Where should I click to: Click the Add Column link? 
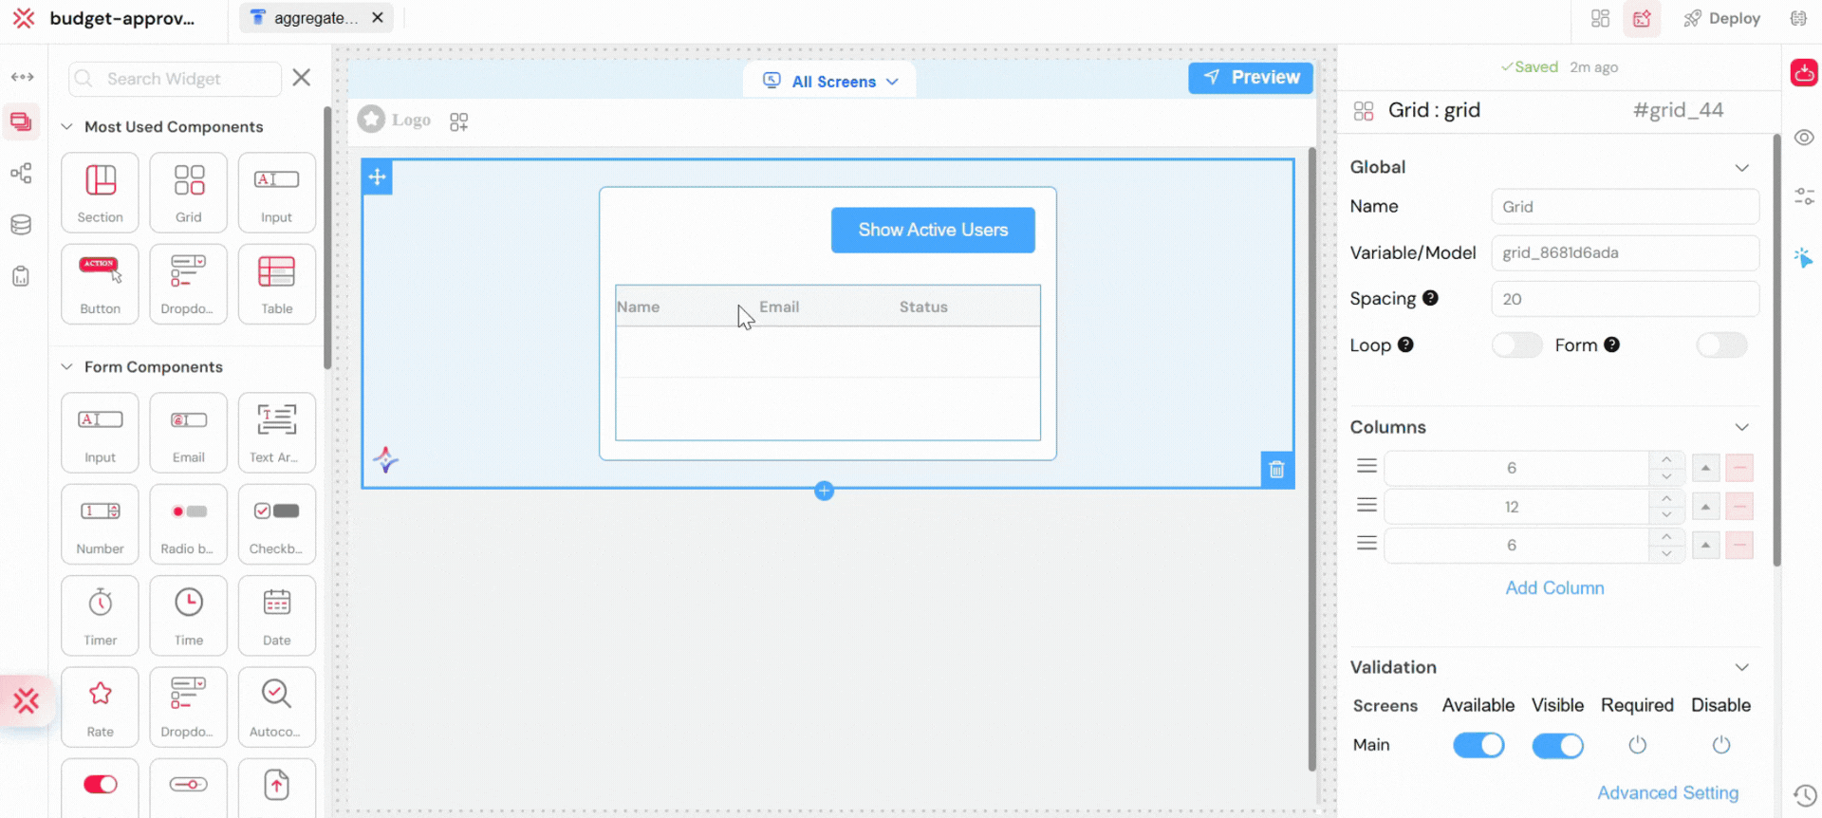(x=1554, y=588)
